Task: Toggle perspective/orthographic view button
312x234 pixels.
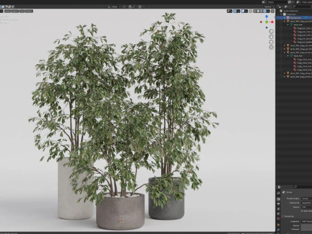Action: pos(271,47)
